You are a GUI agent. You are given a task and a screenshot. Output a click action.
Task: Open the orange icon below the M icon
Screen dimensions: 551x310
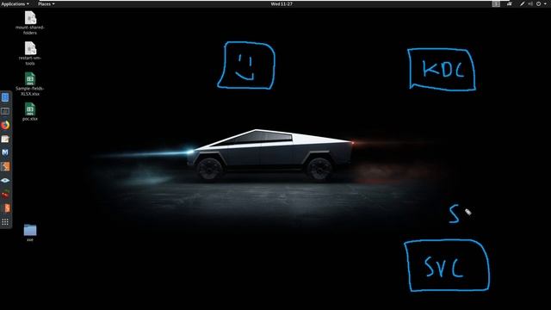5,166
